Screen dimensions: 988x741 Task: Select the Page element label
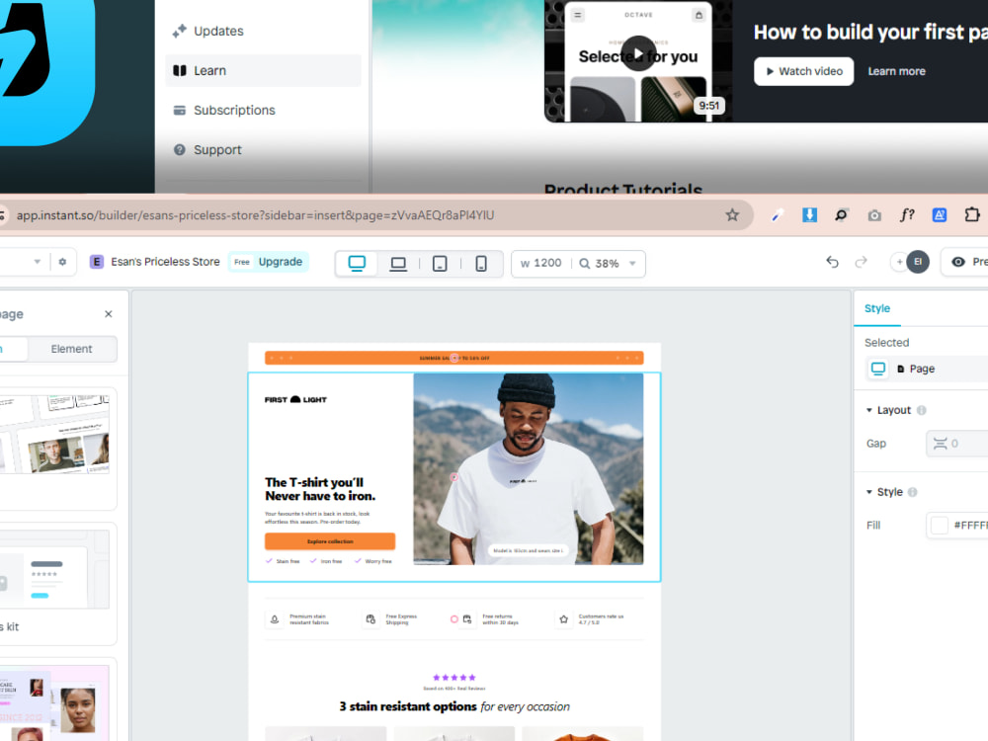point(921,369)
